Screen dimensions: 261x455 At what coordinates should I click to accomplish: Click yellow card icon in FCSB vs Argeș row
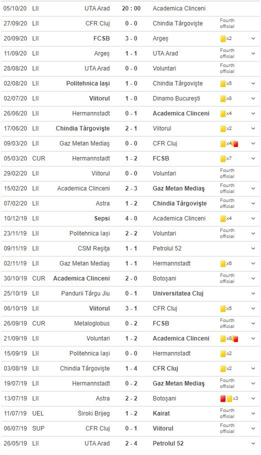point(223,38)
